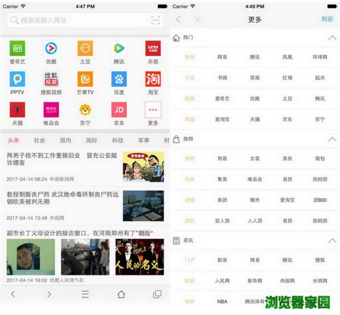The height and width of the screenshot is (315, 340).
Task: Tap the Tudou (土豆) icon
Action: click(85, 49)
